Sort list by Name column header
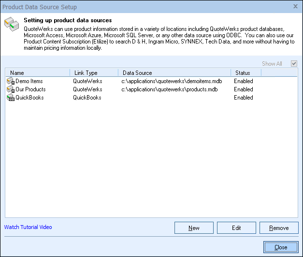Screen dimensions: 303x257 tap(38, 73)
